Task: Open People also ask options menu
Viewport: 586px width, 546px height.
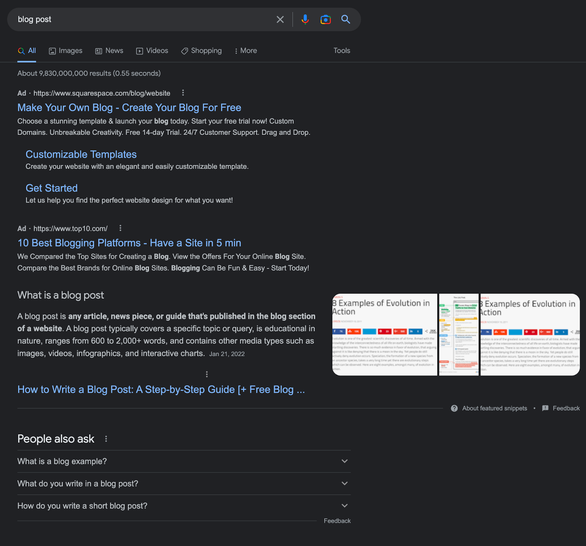Action: click(106, 439)
